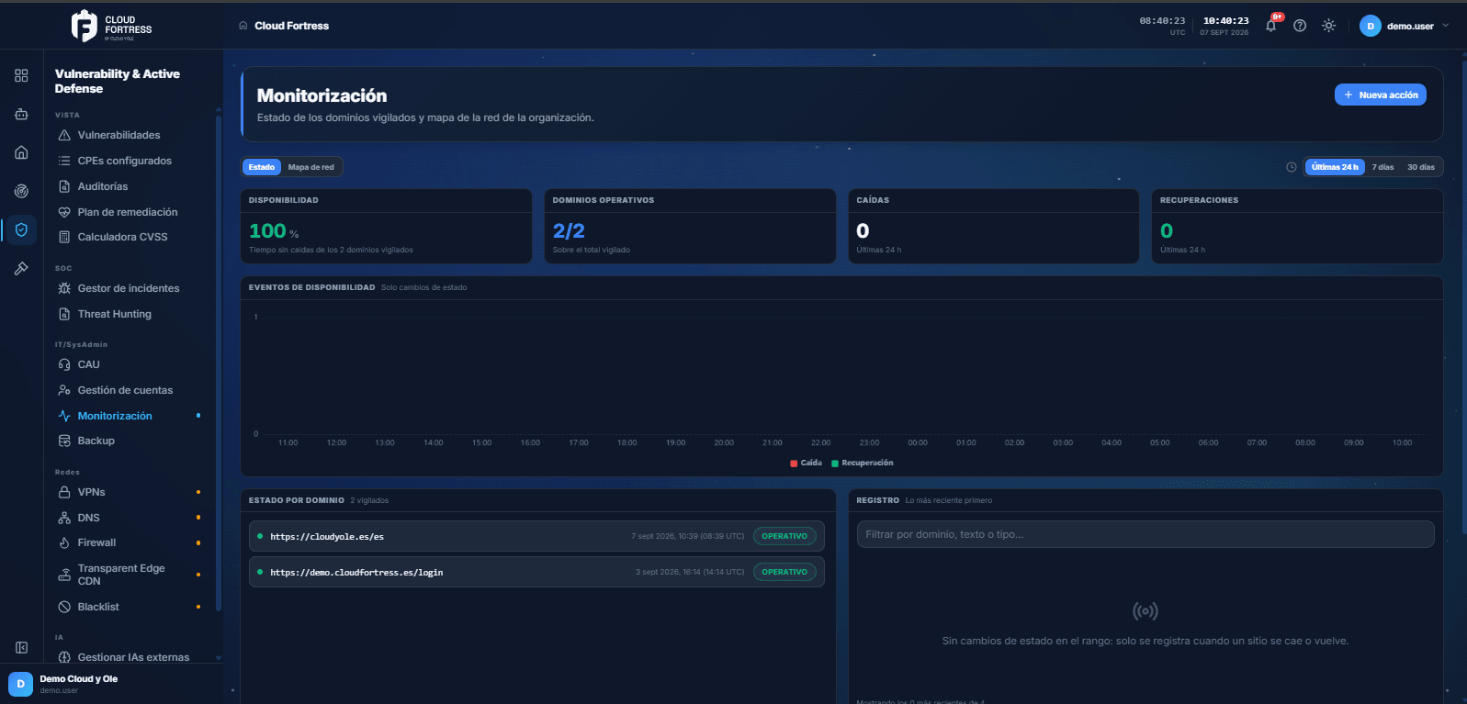Open the radar target icon in left rail
This screenshot has height=704, width=1467.
pos(21,191)
